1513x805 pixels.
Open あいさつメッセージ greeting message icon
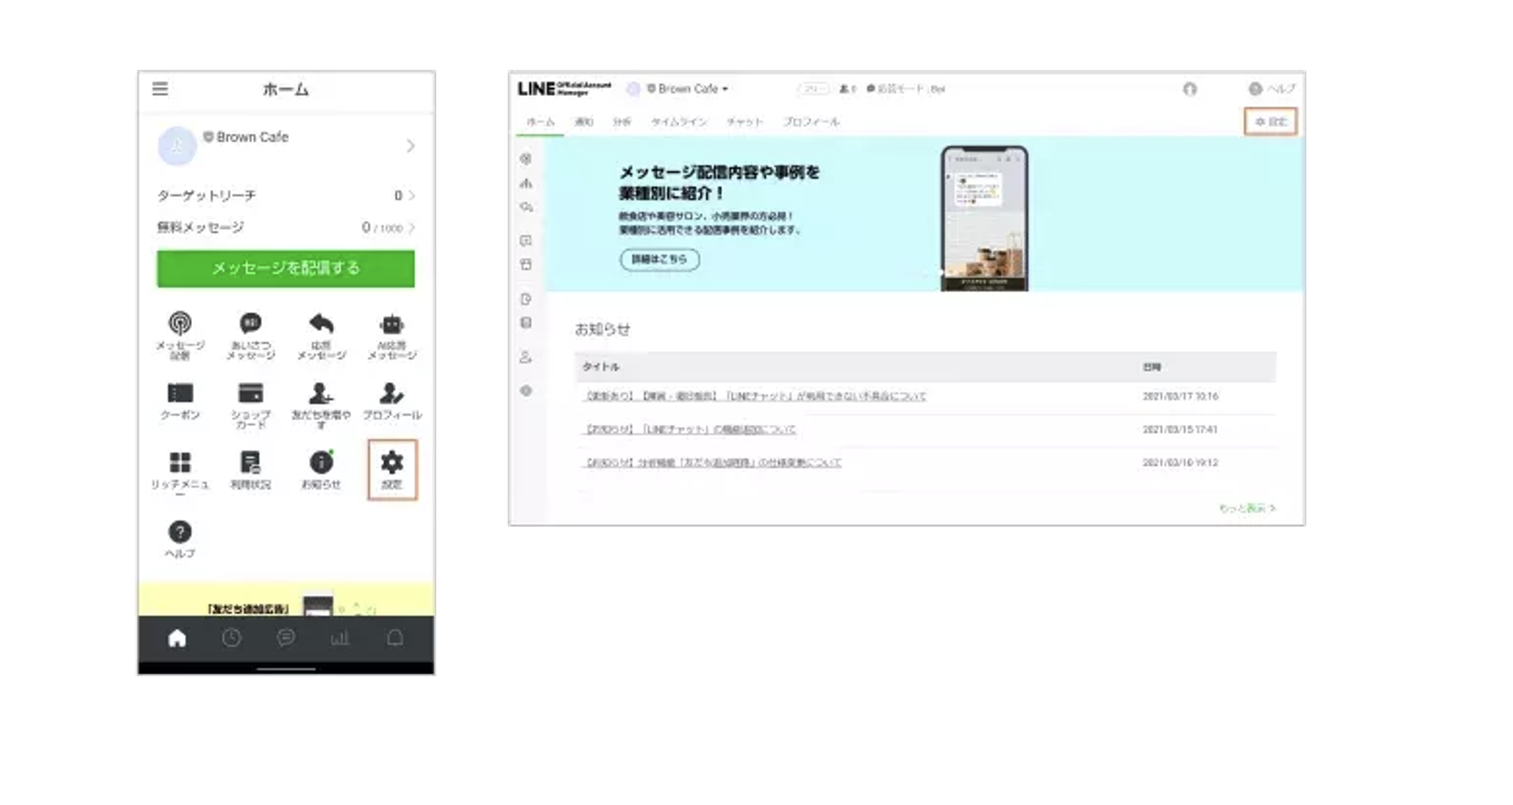pyautogui.click(x=250, y=323)
